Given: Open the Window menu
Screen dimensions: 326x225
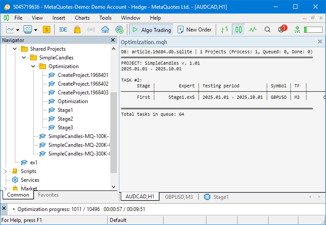Looking at the screenshot, I should click(131, 18).
